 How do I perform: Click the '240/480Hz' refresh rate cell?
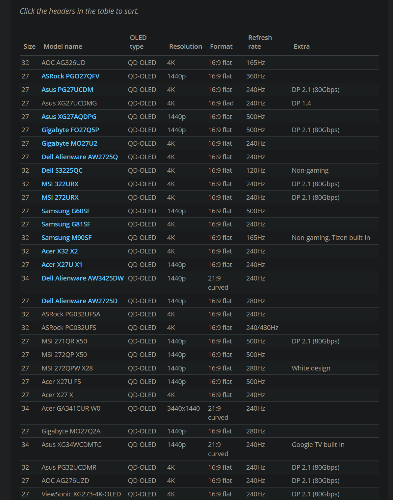pyautogui.click(x=262, y=328)
